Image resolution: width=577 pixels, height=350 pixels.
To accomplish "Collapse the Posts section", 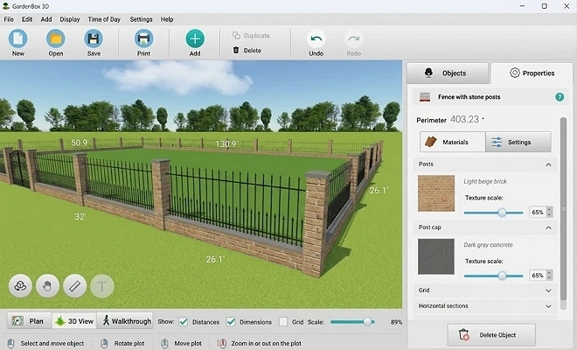I will point(548,164).
